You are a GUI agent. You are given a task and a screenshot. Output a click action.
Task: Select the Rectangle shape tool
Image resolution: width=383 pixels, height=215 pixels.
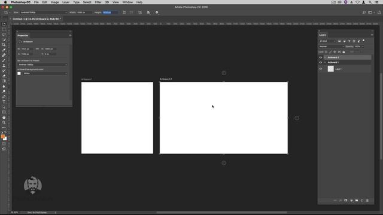coord(4,112)
